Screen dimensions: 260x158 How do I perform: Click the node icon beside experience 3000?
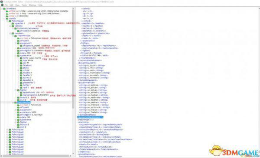click(18, 112)
